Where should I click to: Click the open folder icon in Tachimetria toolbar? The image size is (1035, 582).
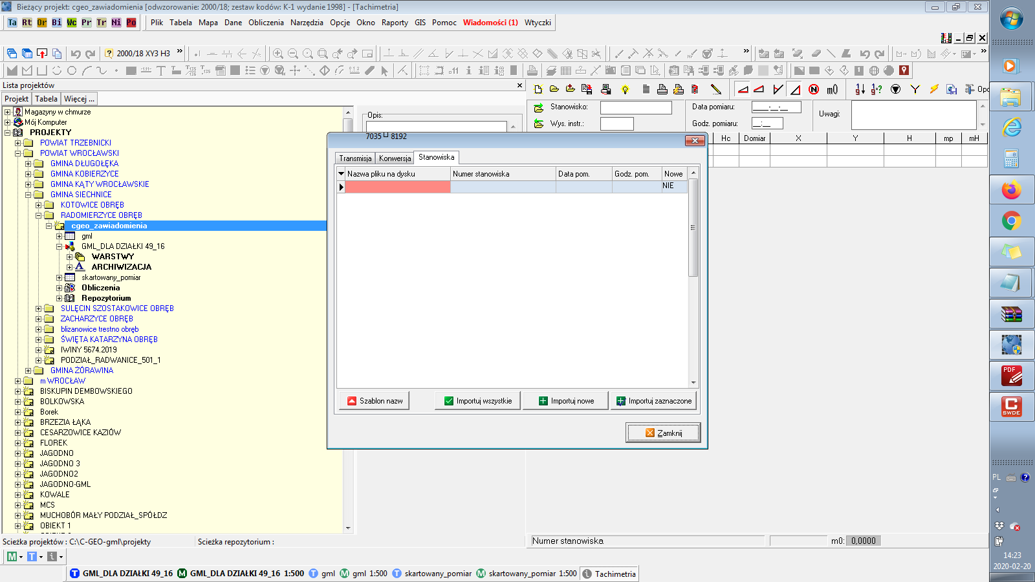pos(554,89)
